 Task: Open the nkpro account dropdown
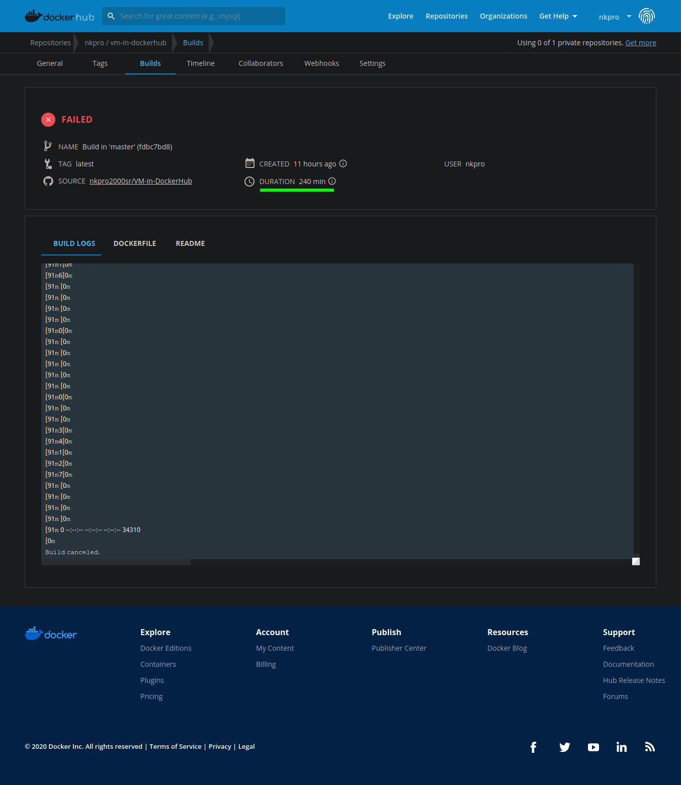[615, 17]
